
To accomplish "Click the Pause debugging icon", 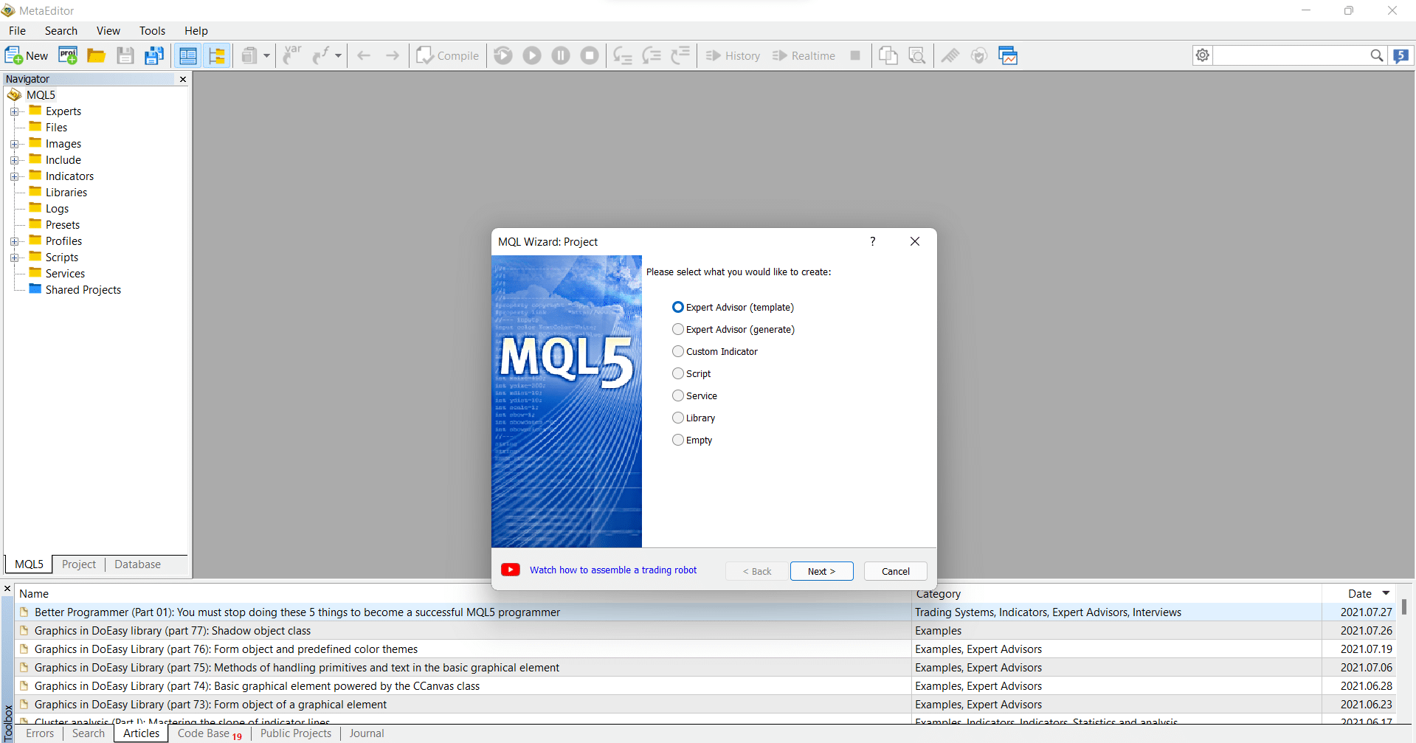I will point(561,55).
